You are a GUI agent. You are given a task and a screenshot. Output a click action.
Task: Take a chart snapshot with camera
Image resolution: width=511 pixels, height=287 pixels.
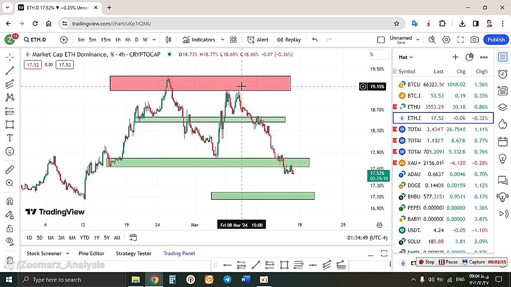coord(474,39)
